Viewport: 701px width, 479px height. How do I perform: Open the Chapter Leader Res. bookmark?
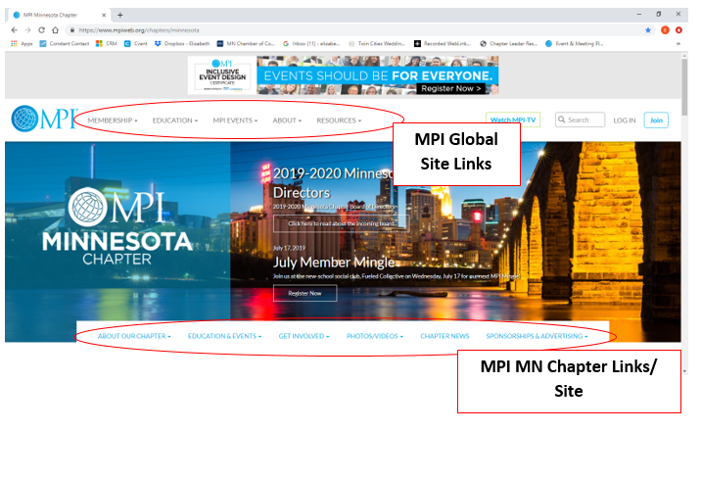(509, 43)
